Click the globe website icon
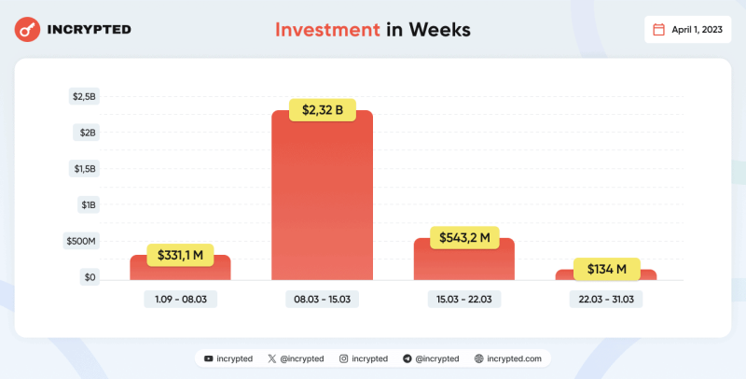Screen dimensions: 746x379 (x=478, y=358)
